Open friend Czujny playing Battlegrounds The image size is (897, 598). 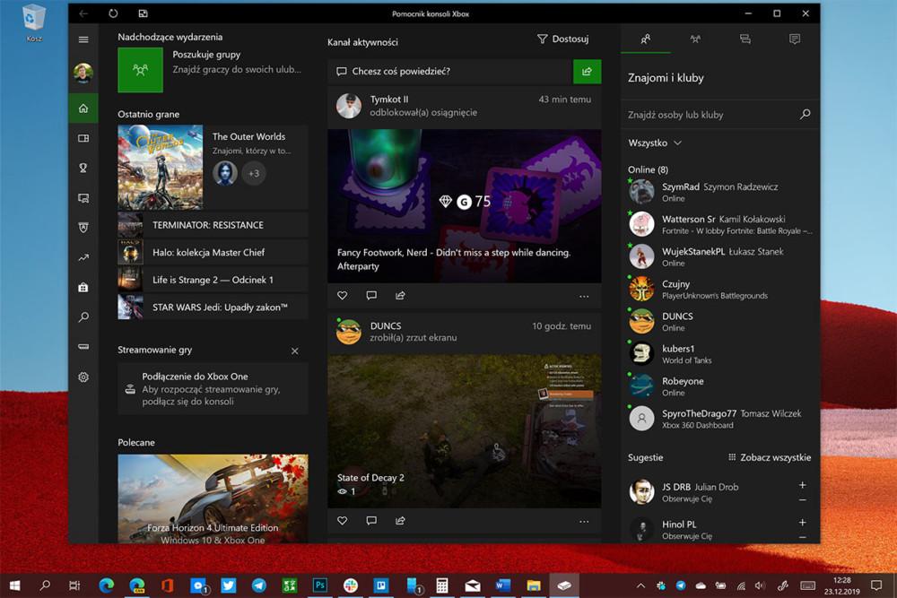[x=719, y=290]
